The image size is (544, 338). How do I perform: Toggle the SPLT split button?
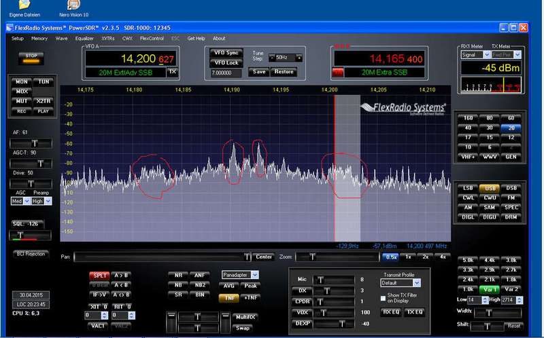coord(99,276)
